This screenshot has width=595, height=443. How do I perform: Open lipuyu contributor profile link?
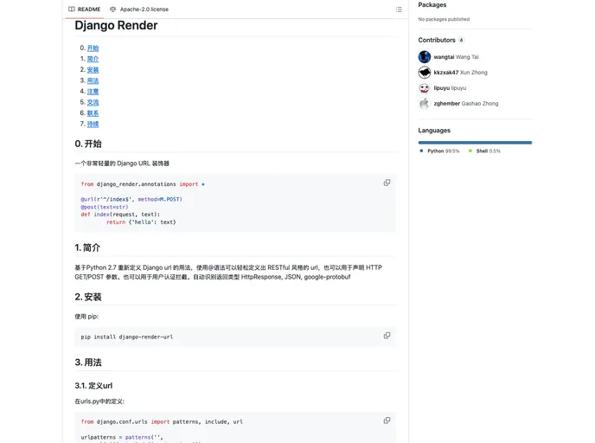(450, 88)
